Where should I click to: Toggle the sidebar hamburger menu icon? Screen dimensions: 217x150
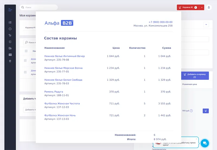[10, 10]
